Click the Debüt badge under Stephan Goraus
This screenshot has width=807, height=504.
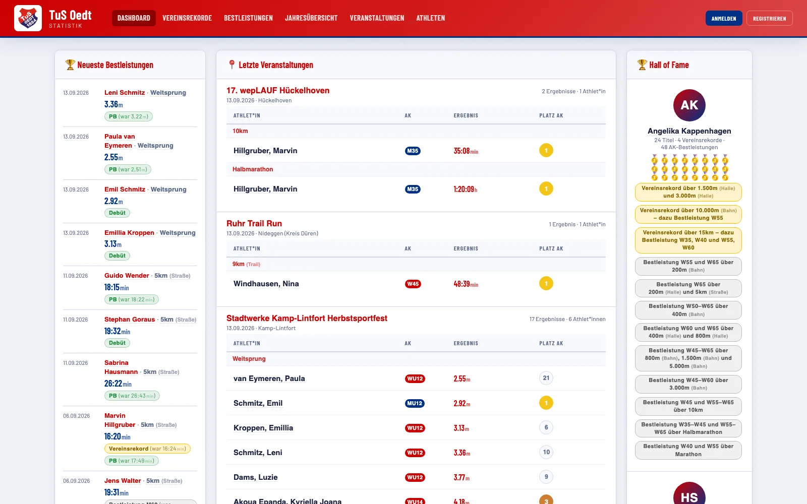[117, 343]
